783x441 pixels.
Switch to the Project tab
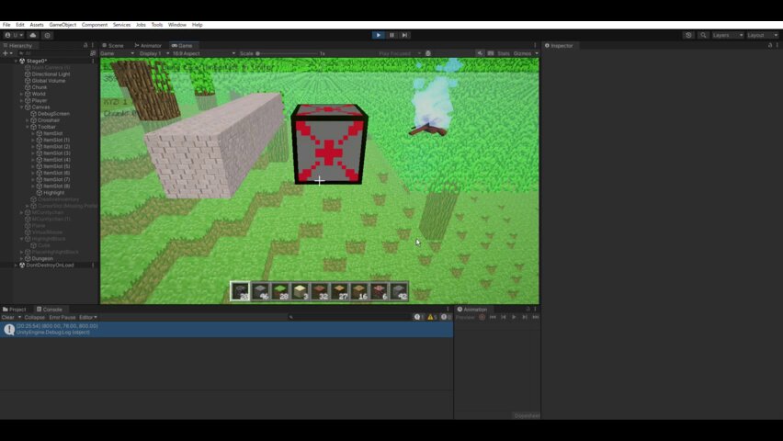click(15, 309)
